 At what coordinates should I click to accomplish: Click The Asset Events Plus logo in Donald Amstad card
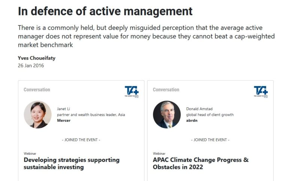pyautogui.click(x=261, y=91)
